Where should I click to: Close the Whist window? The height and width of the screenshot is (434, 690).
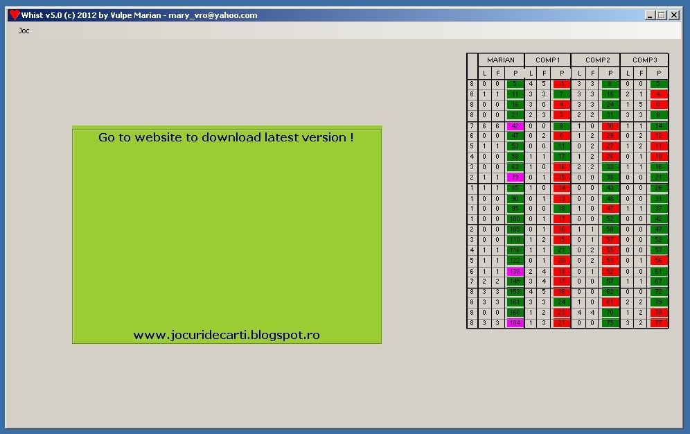[x=673, y=15]
